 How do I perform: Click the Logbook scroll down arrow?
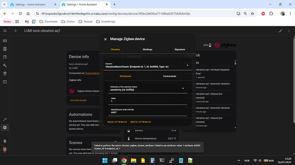click(x=235, y=127)
